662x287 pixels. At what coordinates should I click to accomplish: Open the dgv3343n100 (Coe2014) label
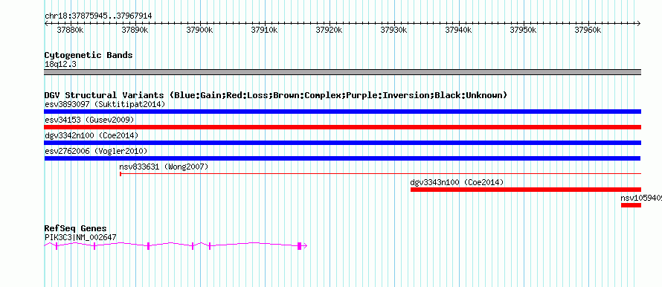[x=457, y=182]
